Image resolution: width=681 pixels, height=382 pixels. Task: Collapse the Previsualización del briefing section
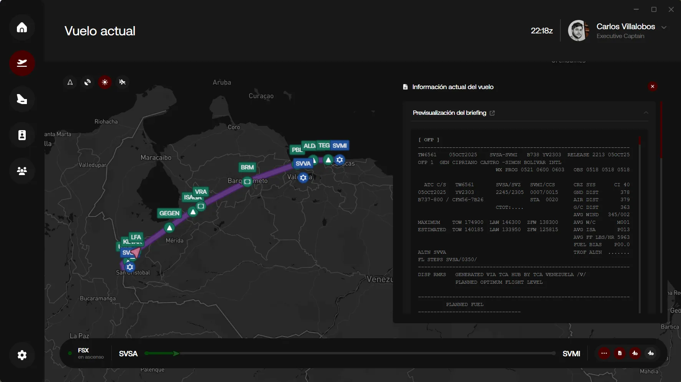[x=646, y=113]
